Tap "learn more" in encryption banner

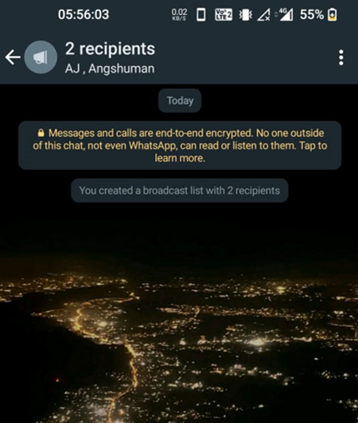point(180,158)
